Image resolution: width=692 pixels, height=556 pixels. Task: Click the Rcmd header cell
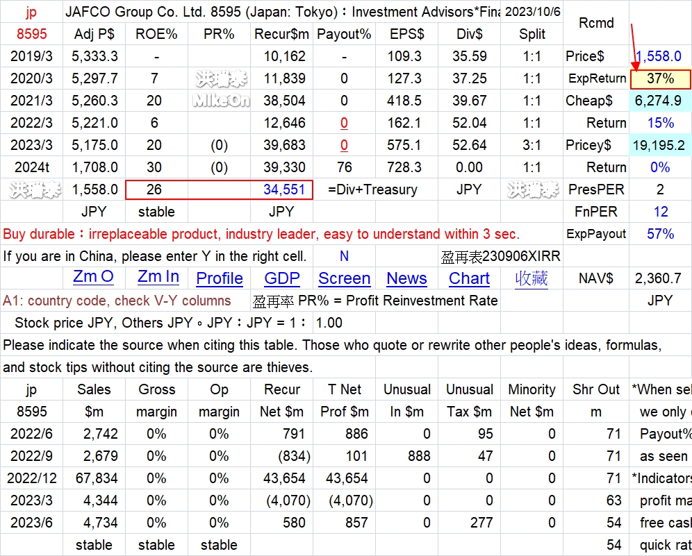596,23
